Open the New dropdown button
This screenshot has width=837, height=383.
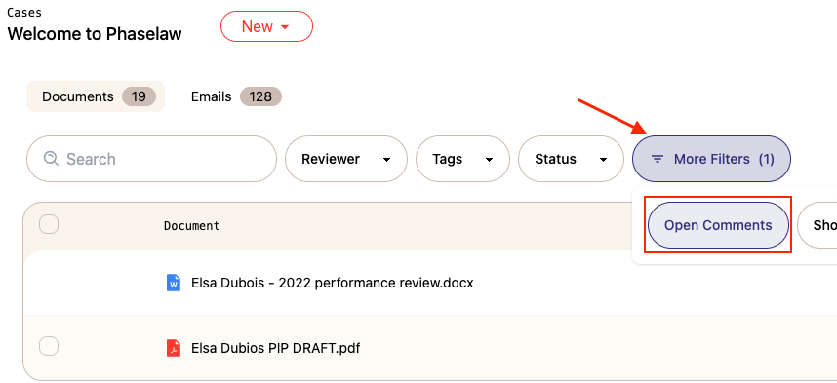point(266,26)
